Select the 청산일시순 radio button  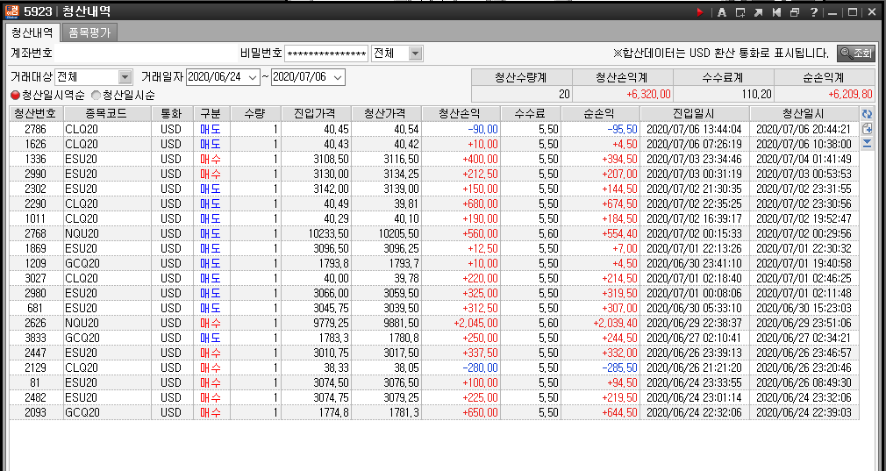pyautogui.click(x=96, y=95)
